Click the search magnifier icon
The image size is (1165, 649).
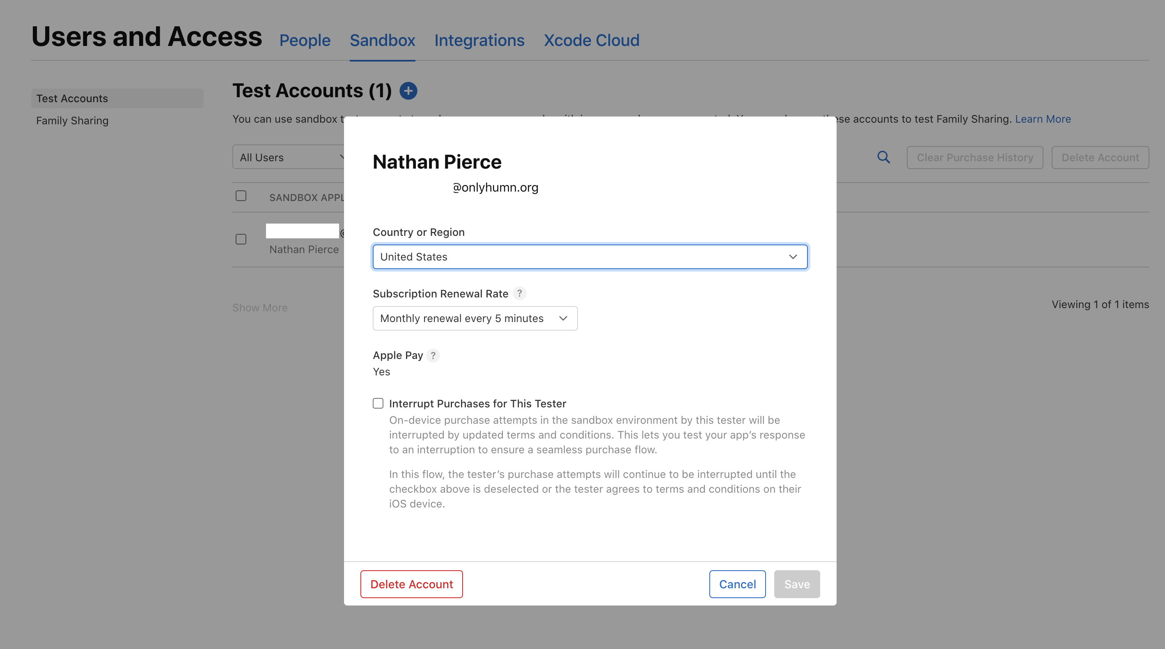[883, 157]
